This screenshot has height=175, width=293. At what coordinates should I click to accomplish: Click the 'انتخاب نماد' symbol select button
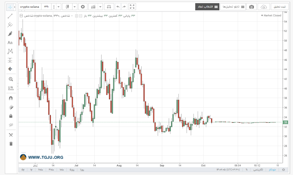(x=207, y=7)
